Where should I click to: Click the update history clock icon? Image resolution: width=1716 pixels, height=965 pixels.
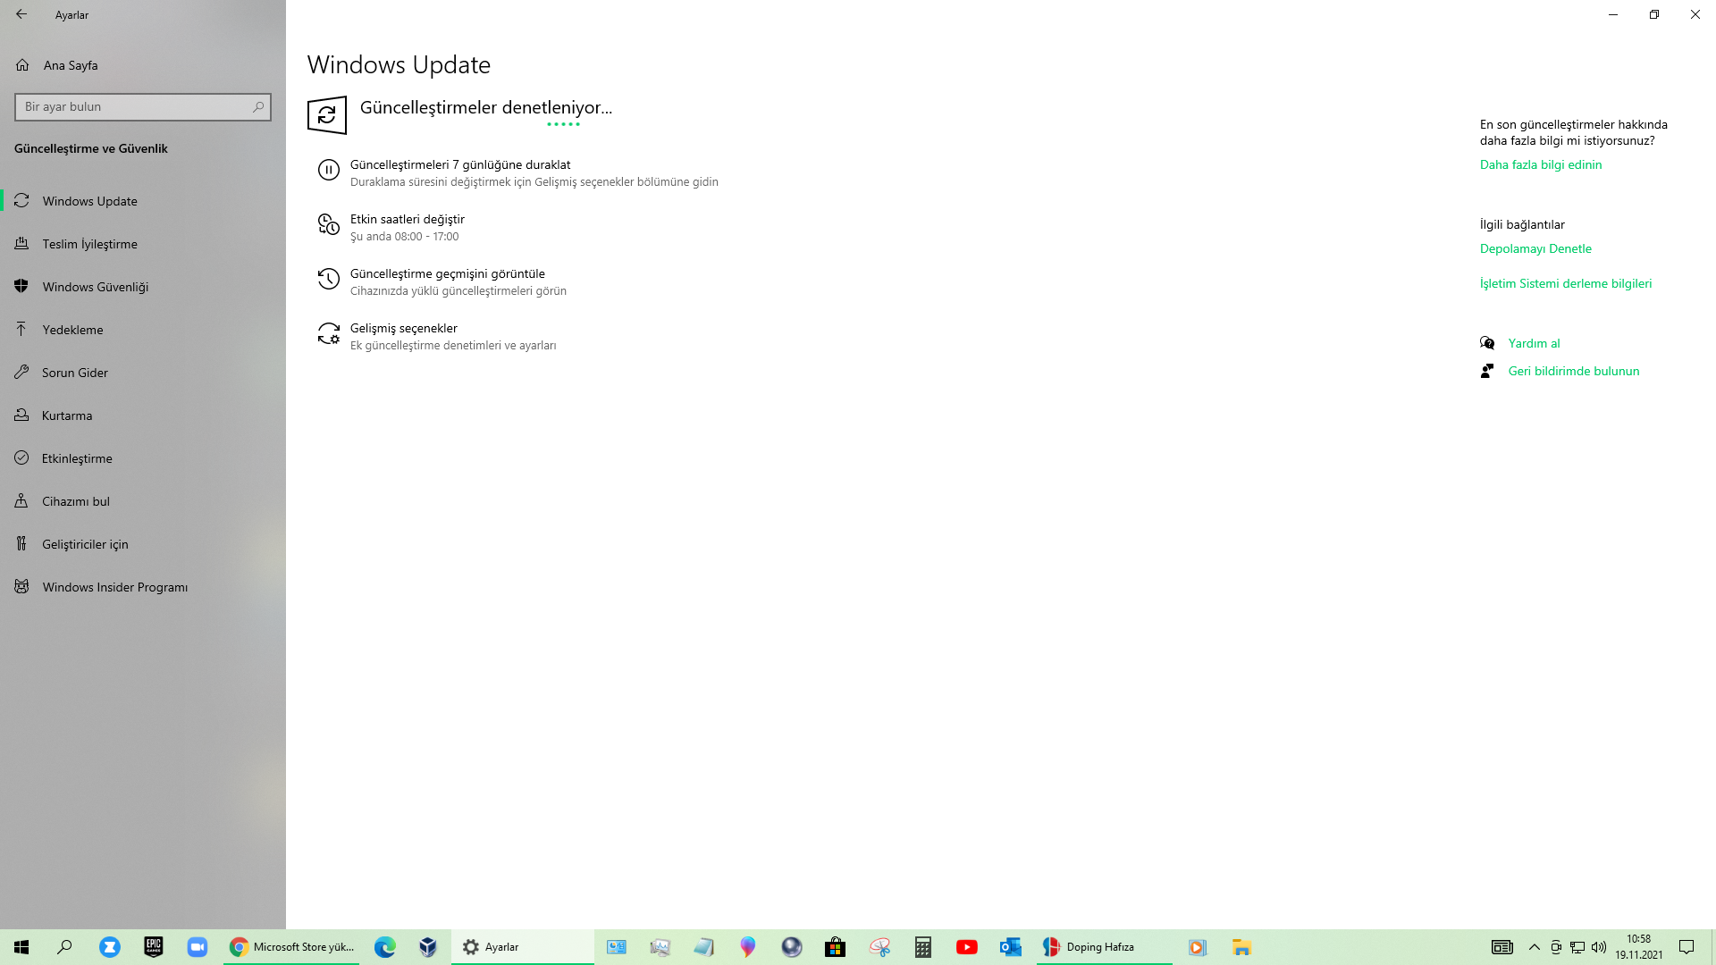pos(328,279)
